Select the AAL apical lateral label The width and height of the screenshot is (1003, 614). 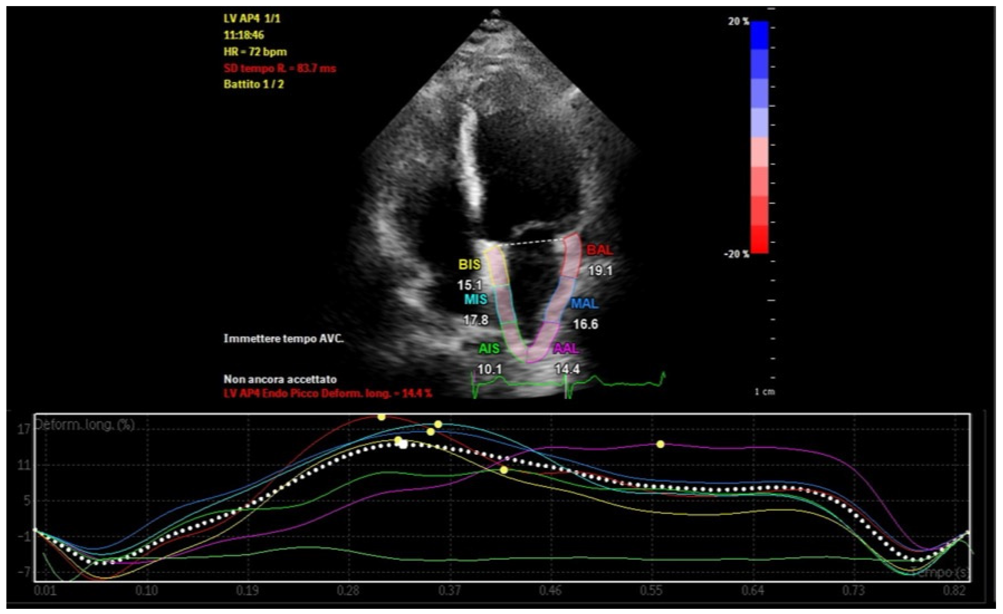pyautogui.click(x=566, y=349)
